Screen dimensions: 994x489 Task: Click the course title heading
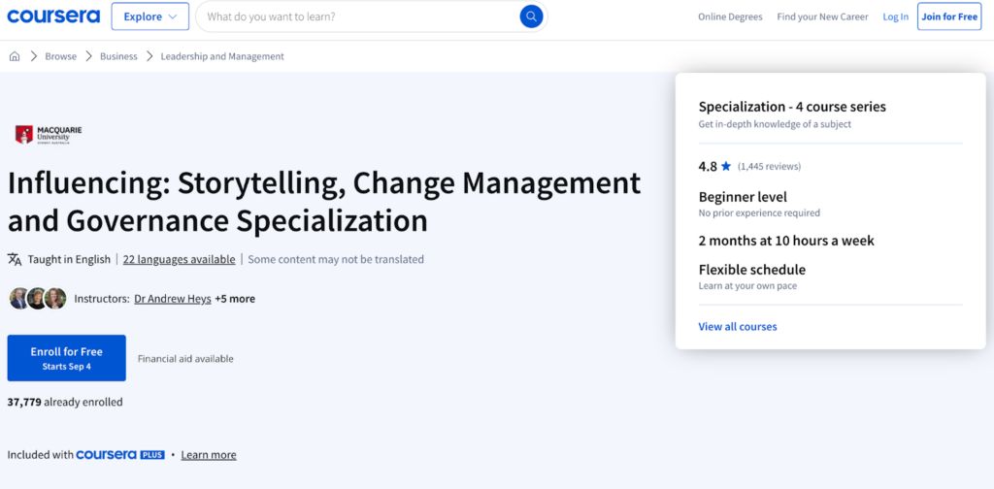coord(324,202)
